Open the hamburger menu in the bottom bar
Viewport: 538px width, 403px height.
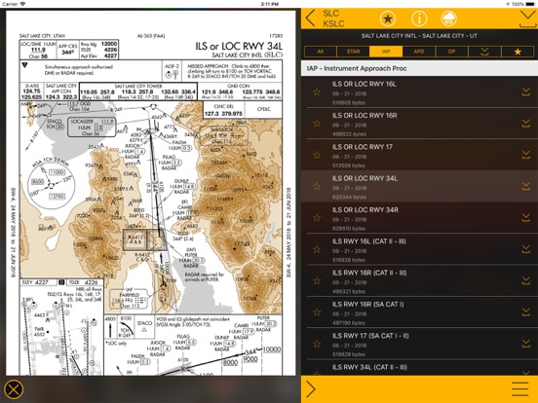(520, 389)
